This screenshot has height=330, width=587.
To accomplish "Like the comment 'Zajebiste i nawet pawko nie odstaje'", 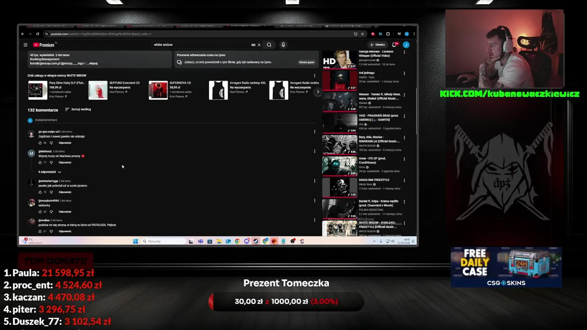I will click(40, 143).
